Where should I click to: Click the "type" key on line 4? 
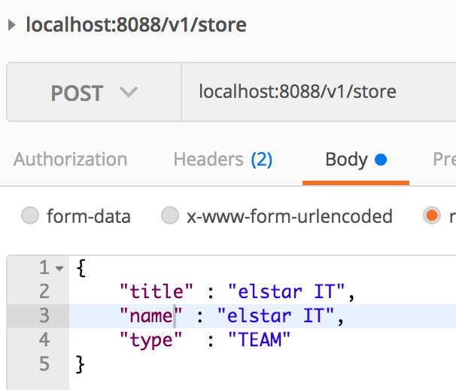(150, 340)
